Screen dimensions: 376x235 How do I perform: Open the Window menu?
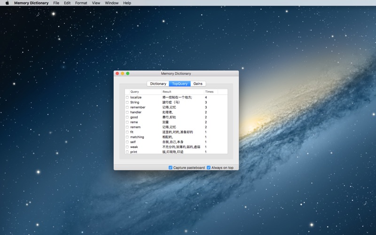coord(111,3)
